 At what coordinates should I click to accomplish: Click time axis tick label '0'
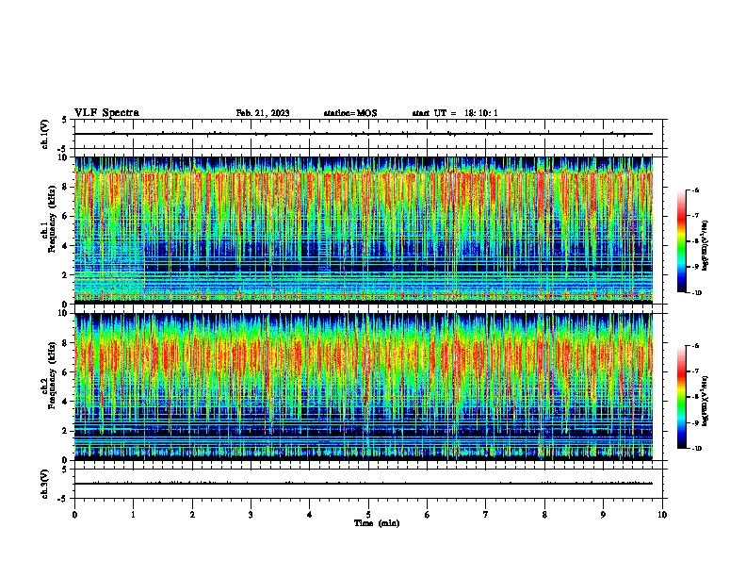[x=74, y=515]
